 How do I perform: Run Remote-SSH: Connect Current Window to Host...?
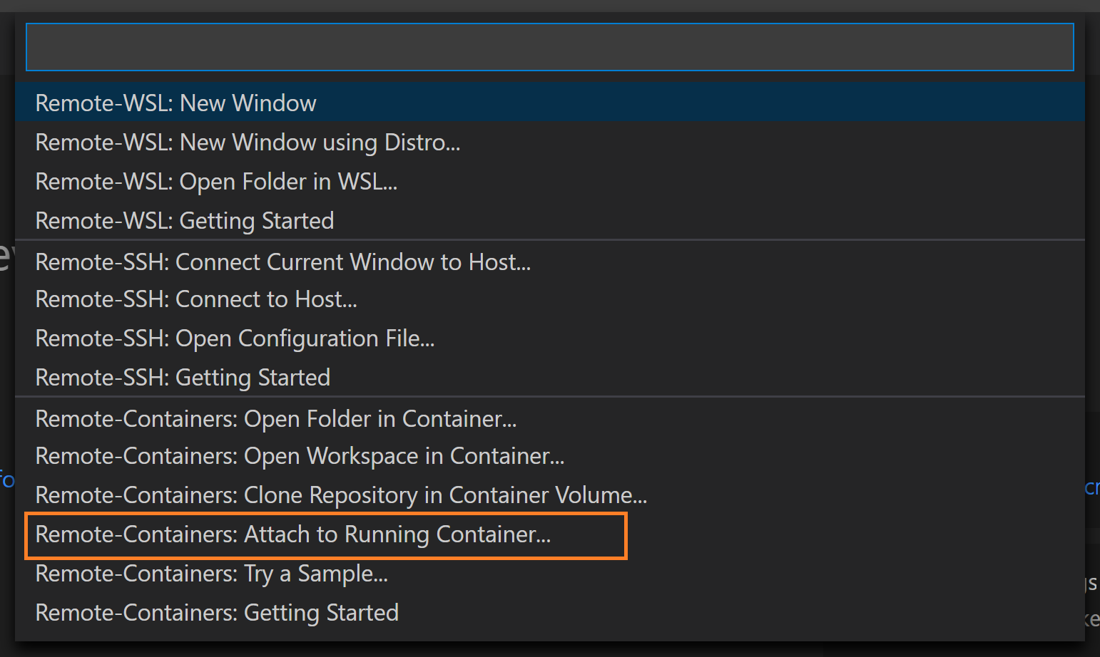click(549, 262)
